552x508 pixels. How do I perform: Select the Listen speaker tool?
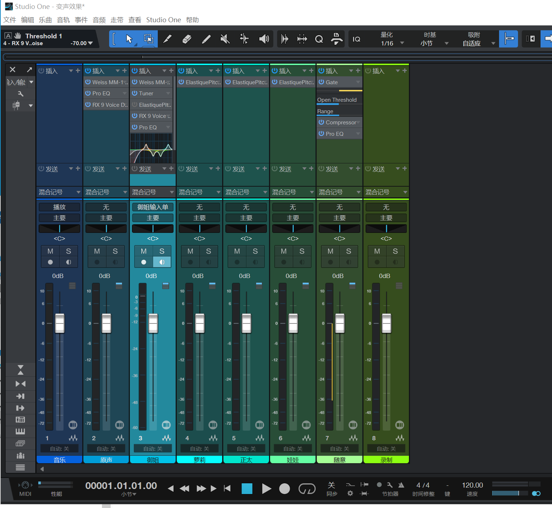(264, 39)
